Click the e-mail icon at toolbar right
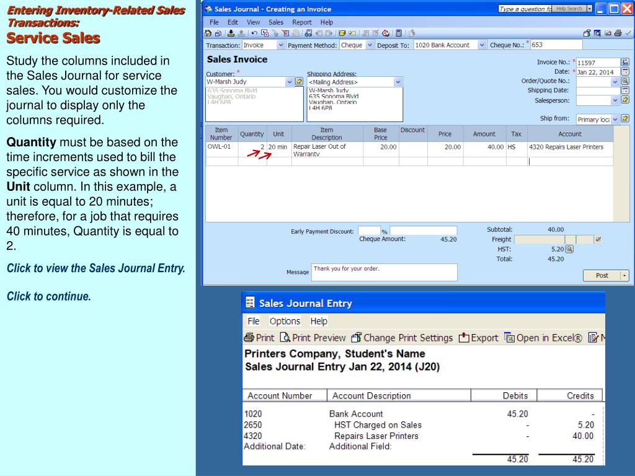 point(608,33)
